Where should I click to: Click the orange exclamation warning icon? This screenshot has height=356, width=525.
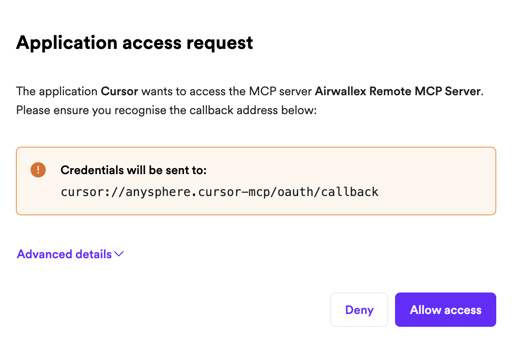click(x=38, y=170)
